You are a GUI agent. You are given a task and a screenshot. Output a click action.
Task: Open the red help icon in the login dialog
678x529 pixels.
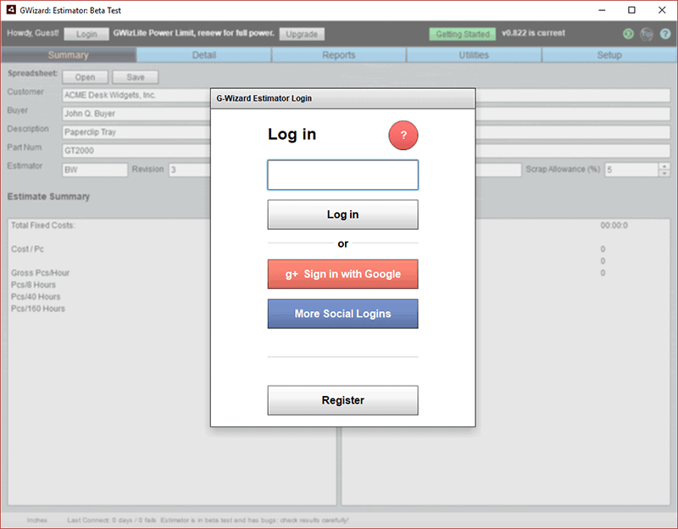tap(403, 135)
